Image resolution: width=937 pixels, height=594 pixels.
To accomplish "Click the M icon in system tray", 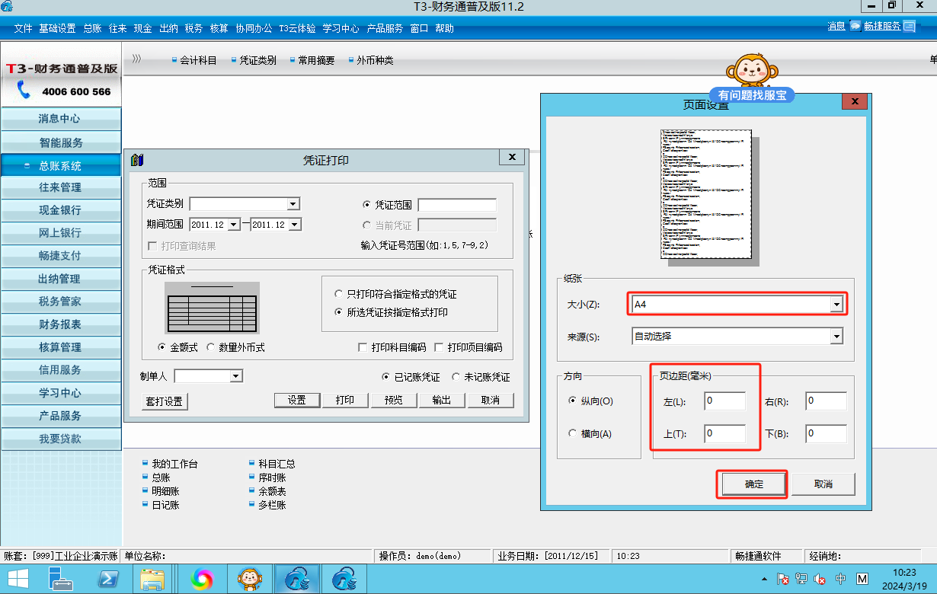I will pyautogui.click(x=862, y=579).
